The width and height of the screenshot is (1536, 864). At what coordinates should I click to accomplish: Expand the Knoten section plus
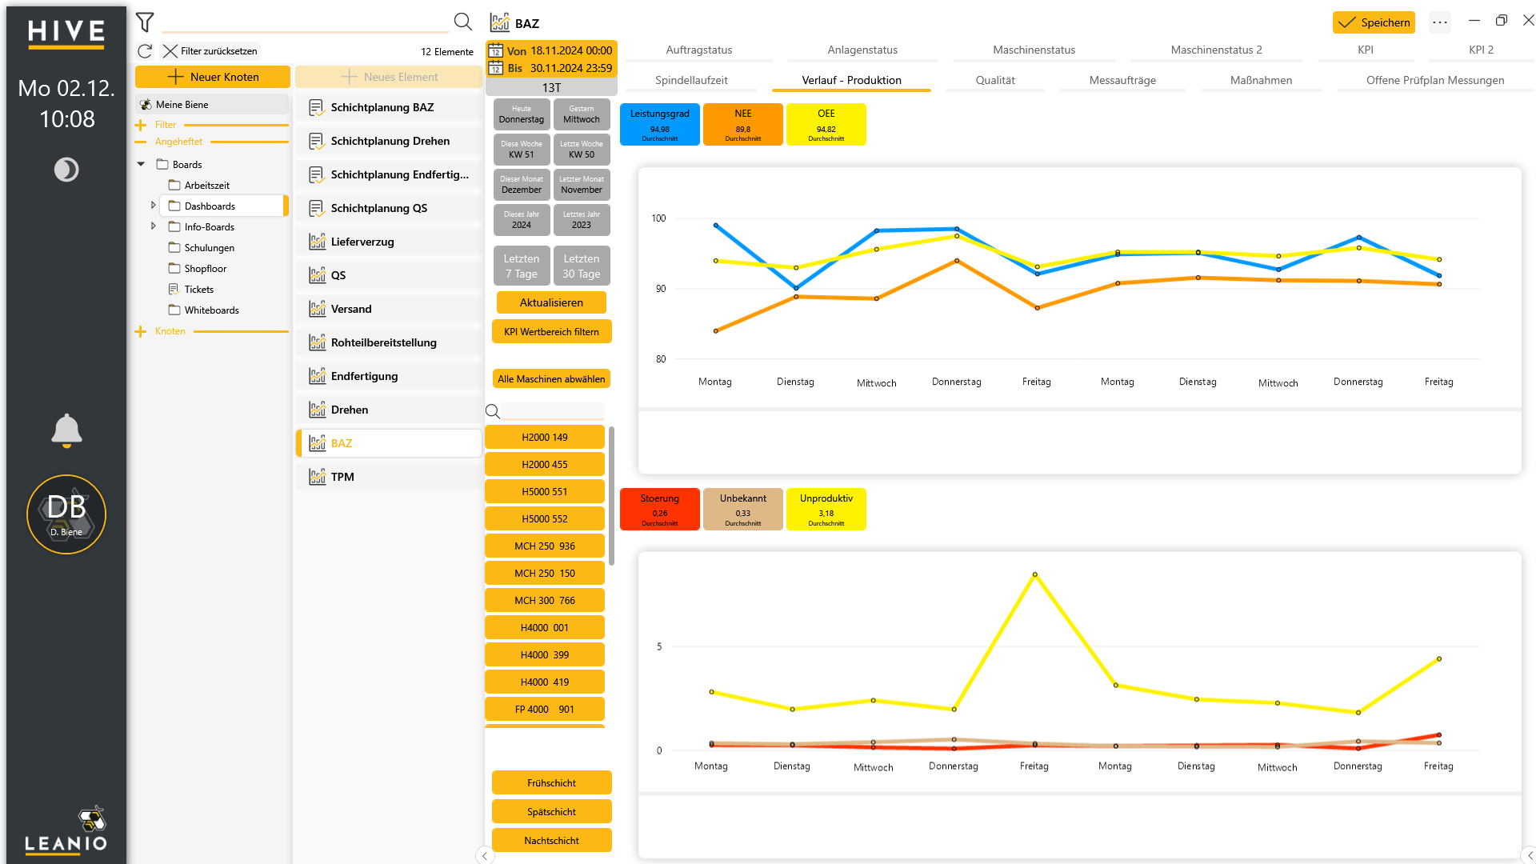(x=141, y=331)
